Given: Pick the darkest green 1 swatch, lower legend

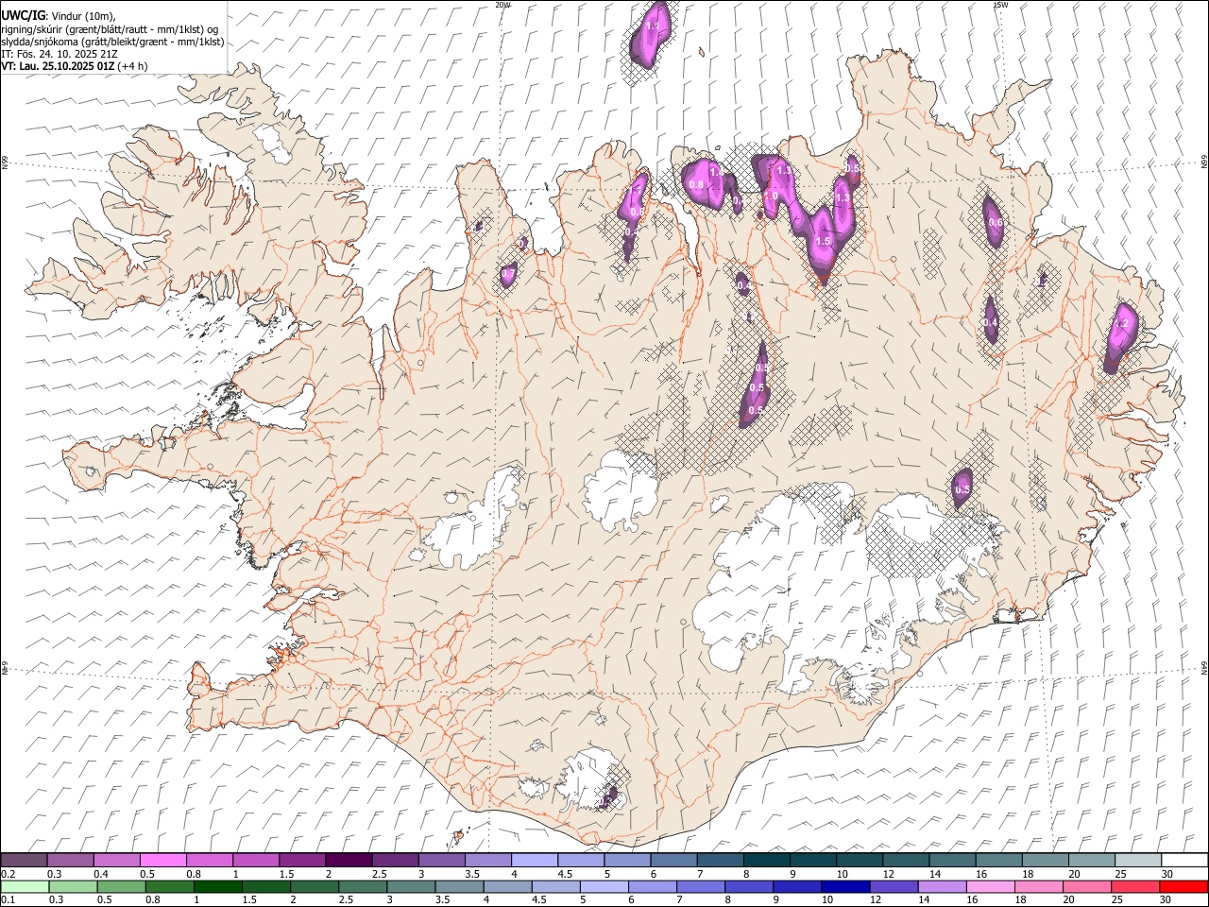Looking at the screenshot, I should tap(218, 886).
